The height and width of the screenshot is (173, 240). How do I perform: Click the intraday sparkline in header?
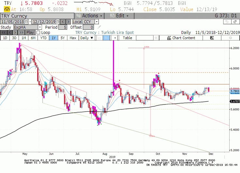coord(94,3)
